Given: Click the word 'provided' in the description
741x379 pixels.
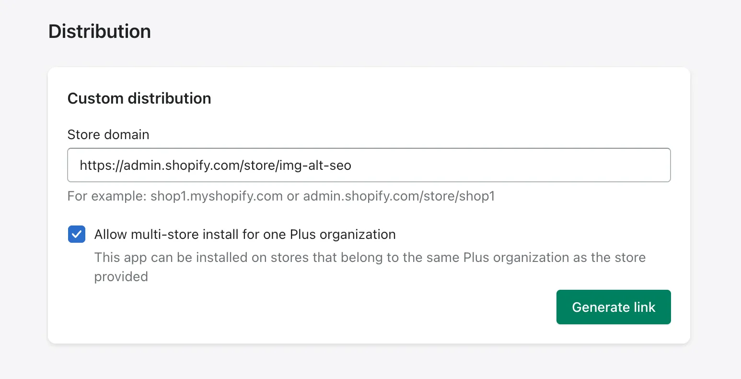Looking at the screenshot, I should click(x=121, y=277).
